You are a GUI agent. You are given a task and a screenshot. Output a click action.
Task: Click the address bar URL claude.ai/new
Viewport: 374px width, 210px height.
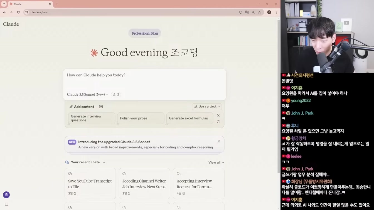(x=39, y=12)
